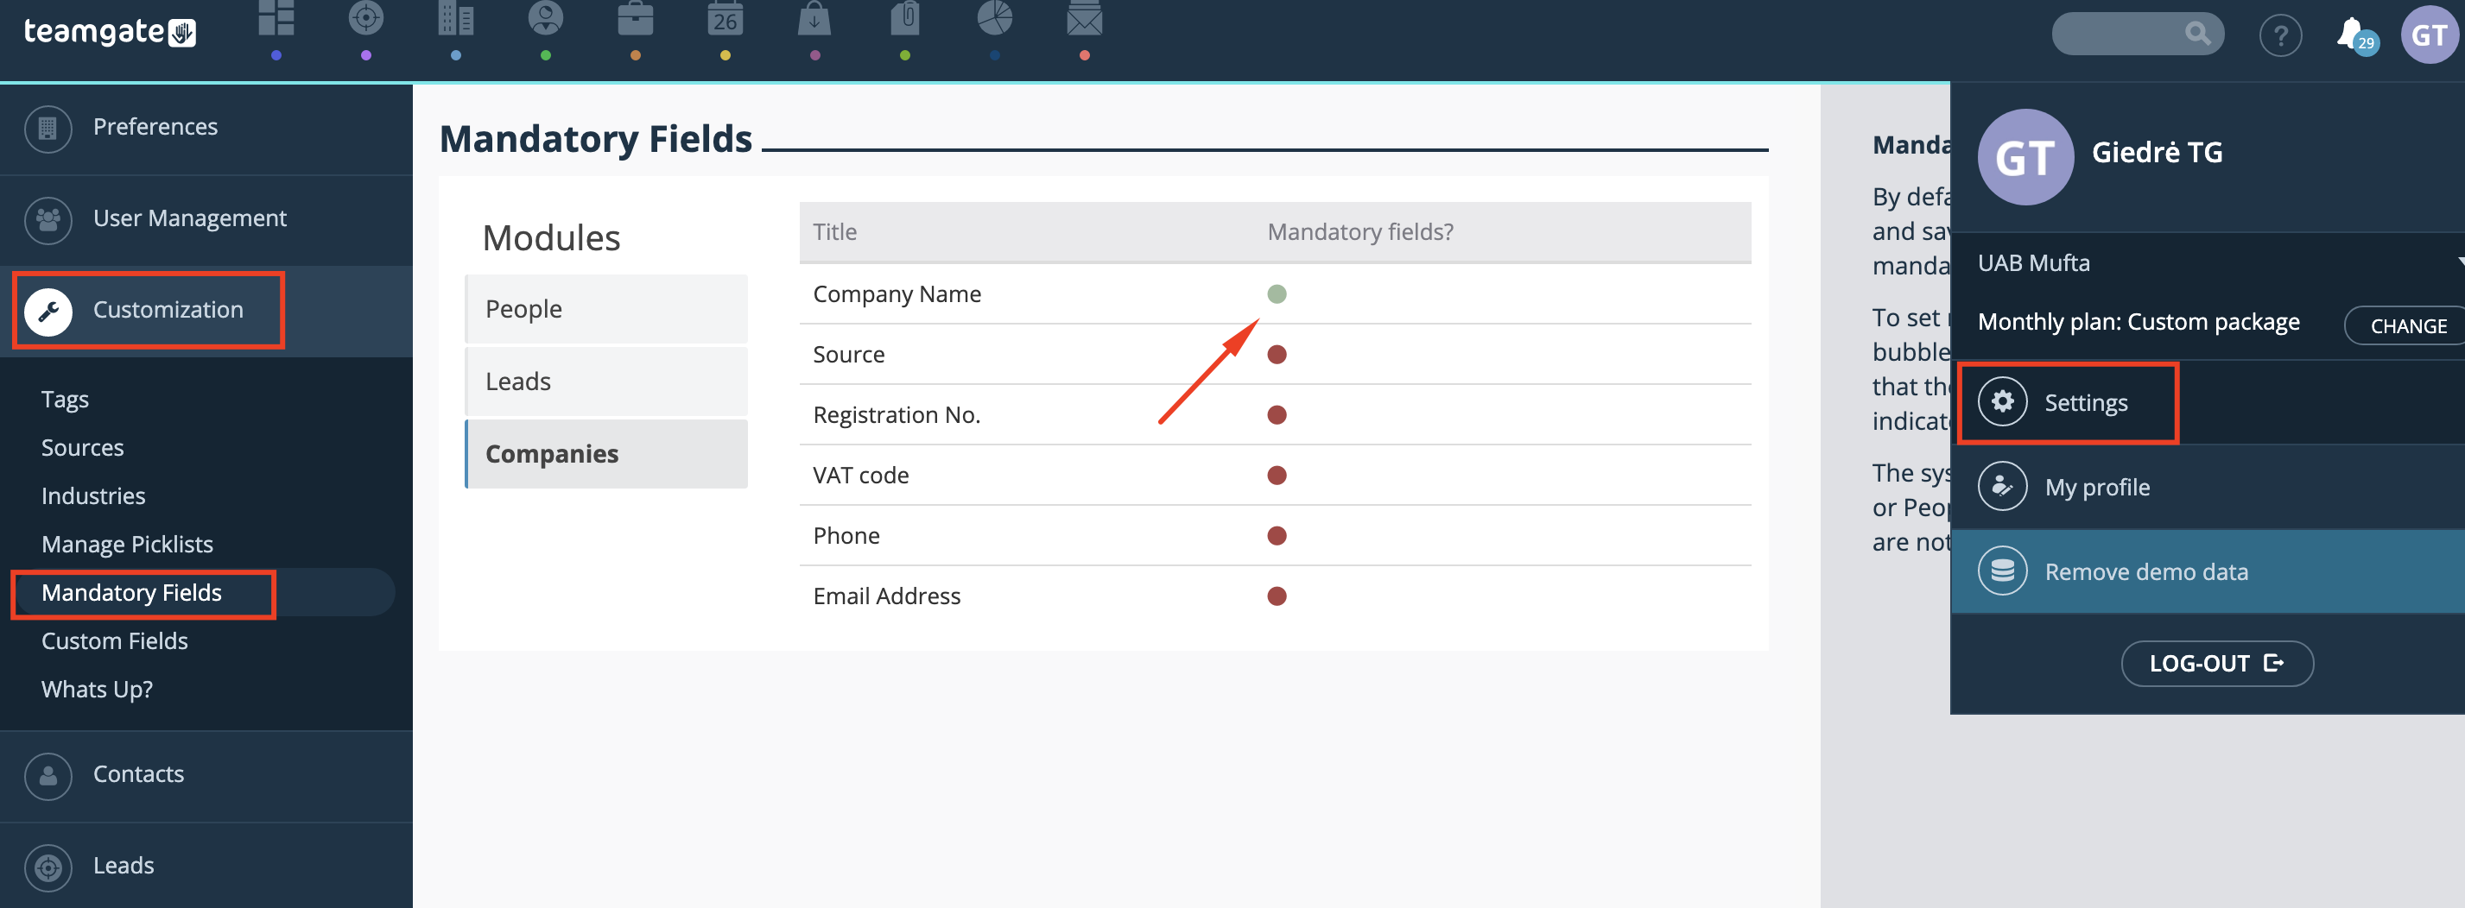Toggle Email Address mandatory bubble
Image resolution: width=2465 pixels, height=908 pixels.
[x=1277, y=596]
